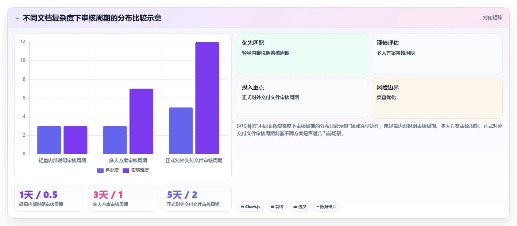Select the 匹配度 bar for 多人方案审核周期
The image size is (517, 226).
pyautogui.click(x=115, y=140)
